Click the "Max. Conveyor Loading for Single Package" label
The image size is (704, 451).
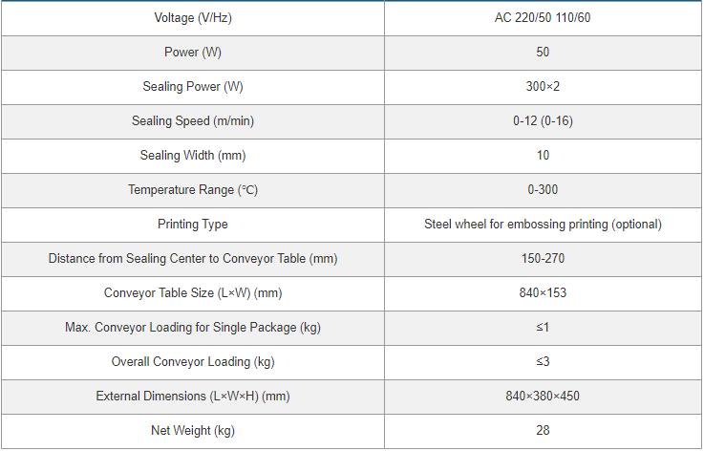[192, 328]
